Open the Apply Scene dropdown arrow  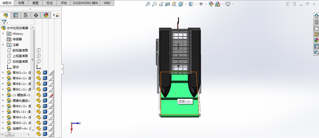click(x=223, y=4)
